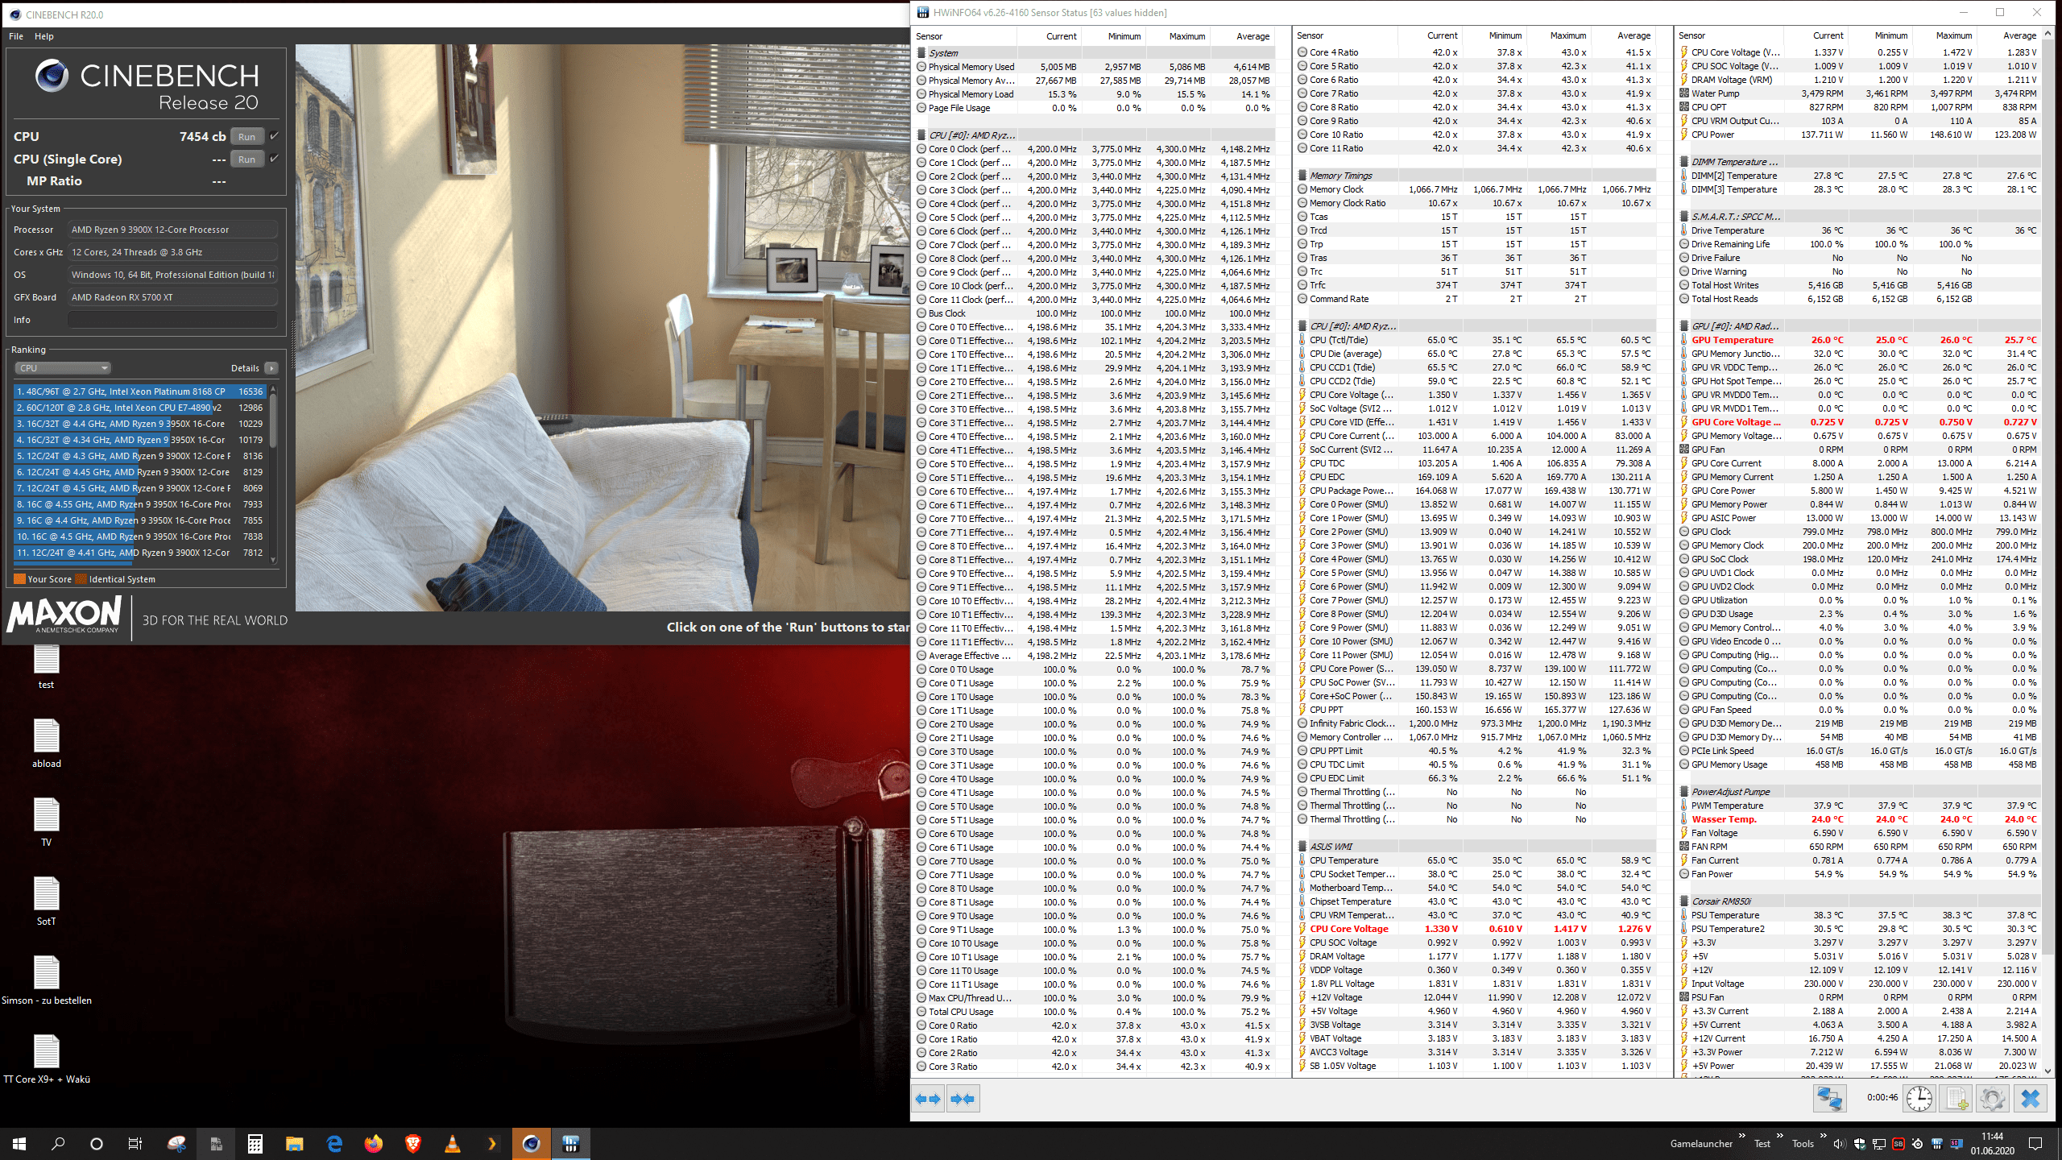Start logging sensors to file in HWiNFO
This screenshot has width=2062, height=1160.
click(x=1956, y=1099)
